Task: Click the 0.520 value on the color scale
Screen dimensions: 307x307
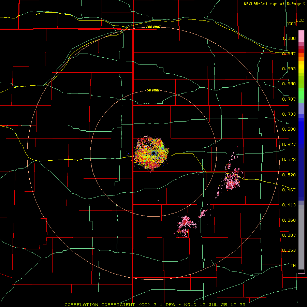Action: click(x=289, y=175)
